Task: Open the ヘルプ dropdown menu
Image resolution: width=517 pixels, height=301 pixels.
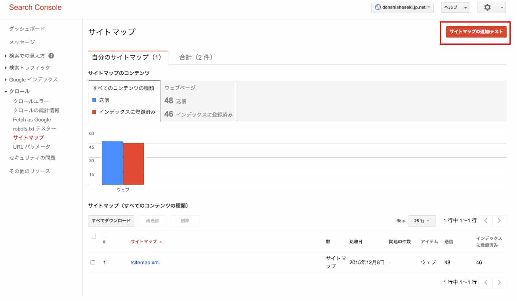Action: (455, 8)
